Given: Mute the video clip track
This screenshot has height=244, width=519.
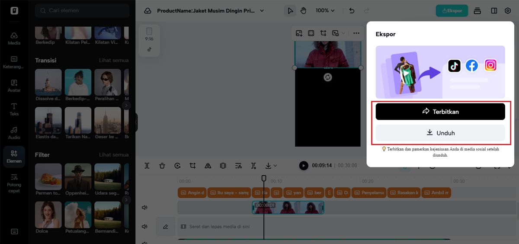Looking at the screenshot, I should click(x=145, y=208).
